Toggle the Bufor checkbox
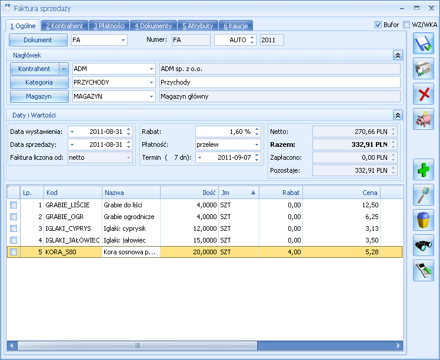Screen dimensions: 440x360 378,25
